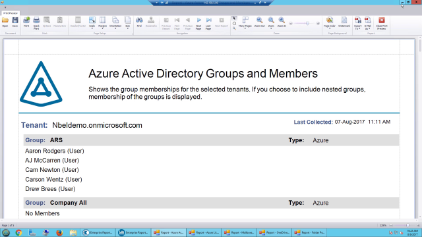Open Server Manager taskbar icon
The width and height of the screenshot is (422, 237).
point(32,232)
